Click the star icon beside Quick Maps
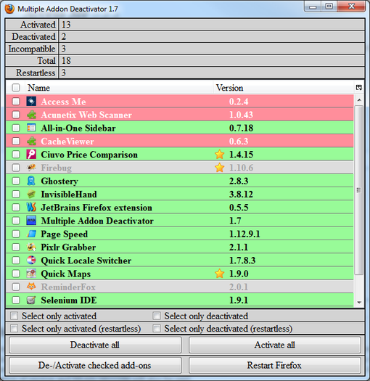Viewport: 370px width, 381px height. (219, 274)
